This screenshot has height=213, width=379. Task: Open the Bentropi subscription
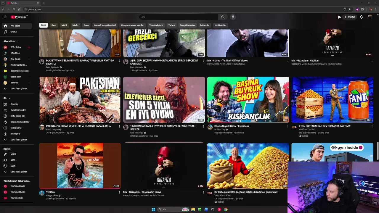[17, 83]
